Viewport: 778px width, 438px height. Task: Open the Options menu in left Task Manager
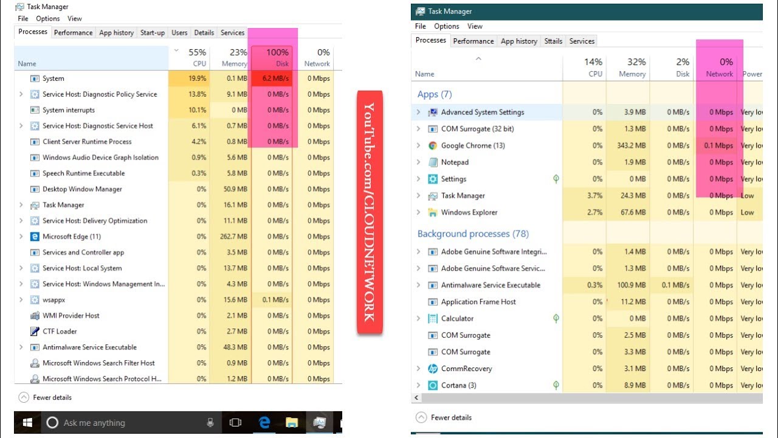pyautogui.click(x=47, y=19)
